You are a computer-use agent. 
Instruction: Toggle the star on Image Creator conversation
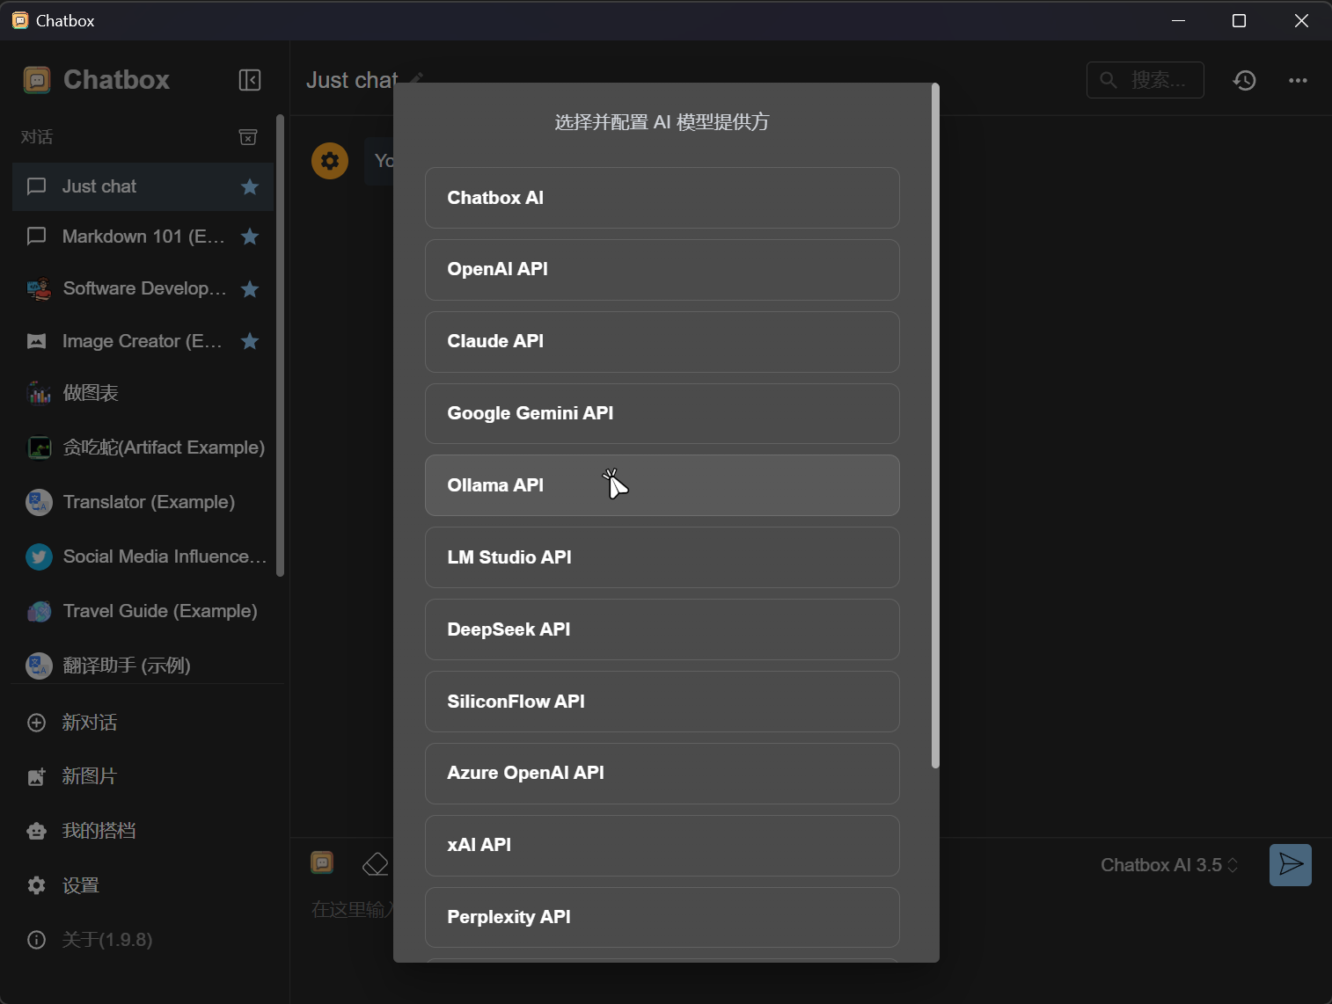point(250,341)
